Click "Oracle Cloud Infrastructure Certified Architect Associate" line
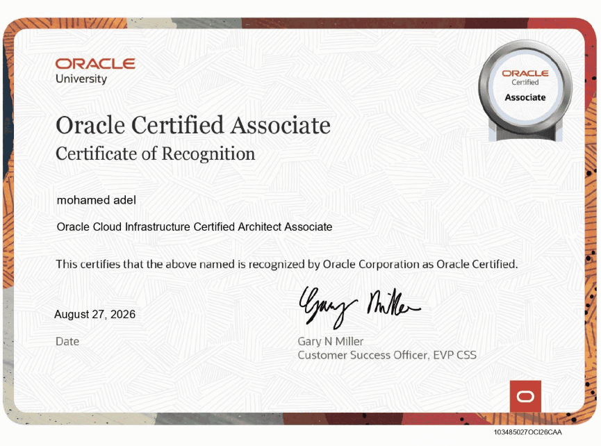 coord(195,227)
